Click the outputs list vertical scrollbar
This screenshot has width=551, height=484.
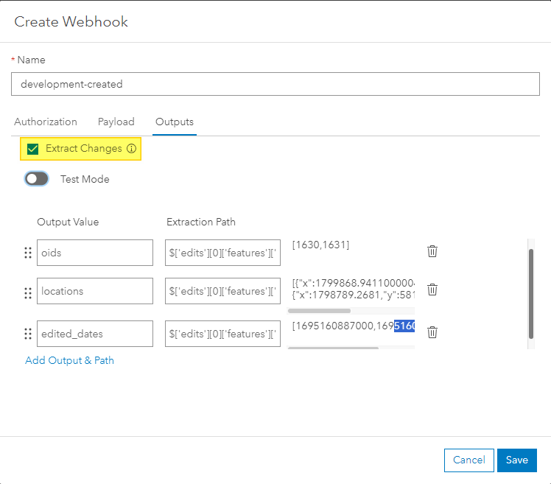531,294
